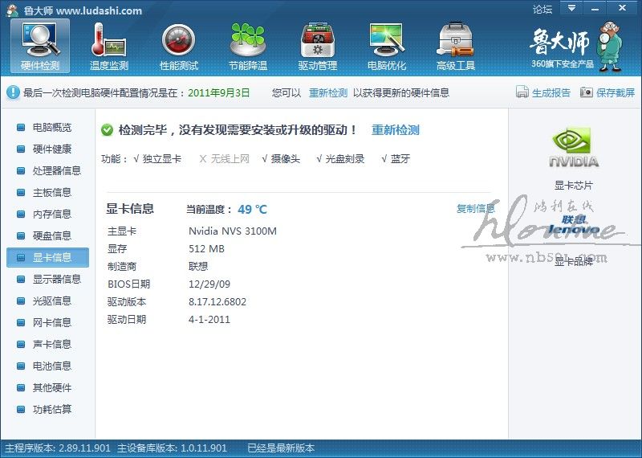642x458 pixels.
Task: Click the green check mark icon
Action: coord(107,130)
